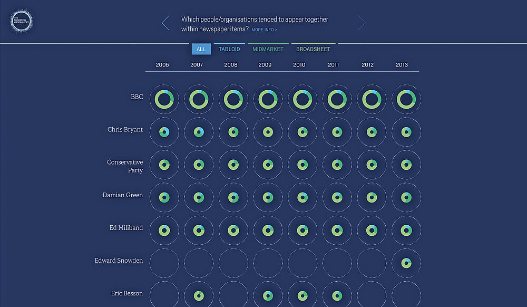Viewport: 527px width, 307px height.
Task: Switch to the BROADSHEET filter
Action: pos(313,49)
